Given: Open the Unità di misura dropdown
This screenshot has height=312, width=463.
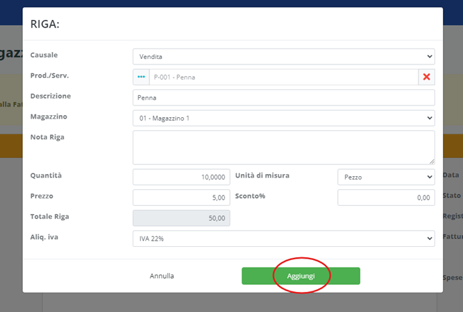Looking at the screenshot, I should (x=385, y=177).
